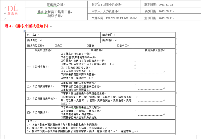Click signature line for 资料收集 stage

point(150,73)
